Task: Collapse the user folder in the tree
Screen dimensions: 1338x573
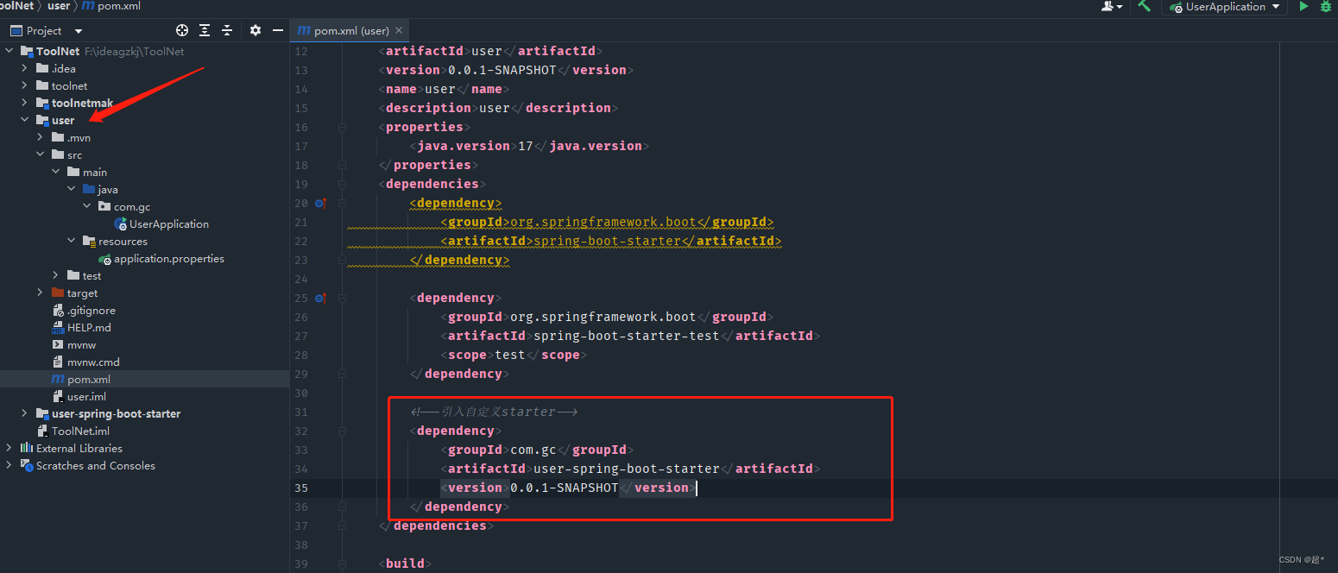Action: (x=24, y=120)
